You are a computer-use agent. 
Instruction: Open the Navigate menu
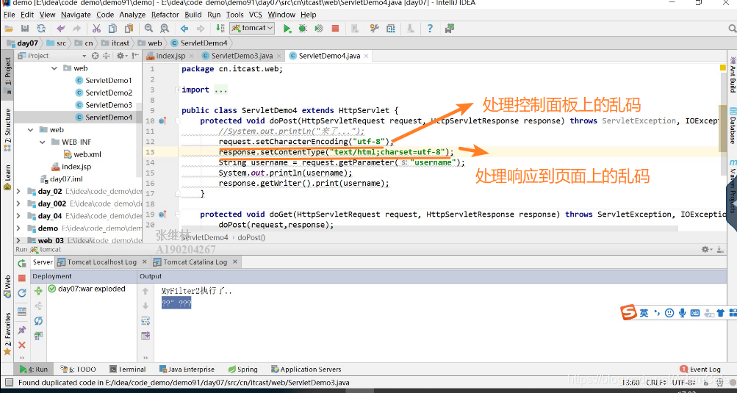[76, 15]
